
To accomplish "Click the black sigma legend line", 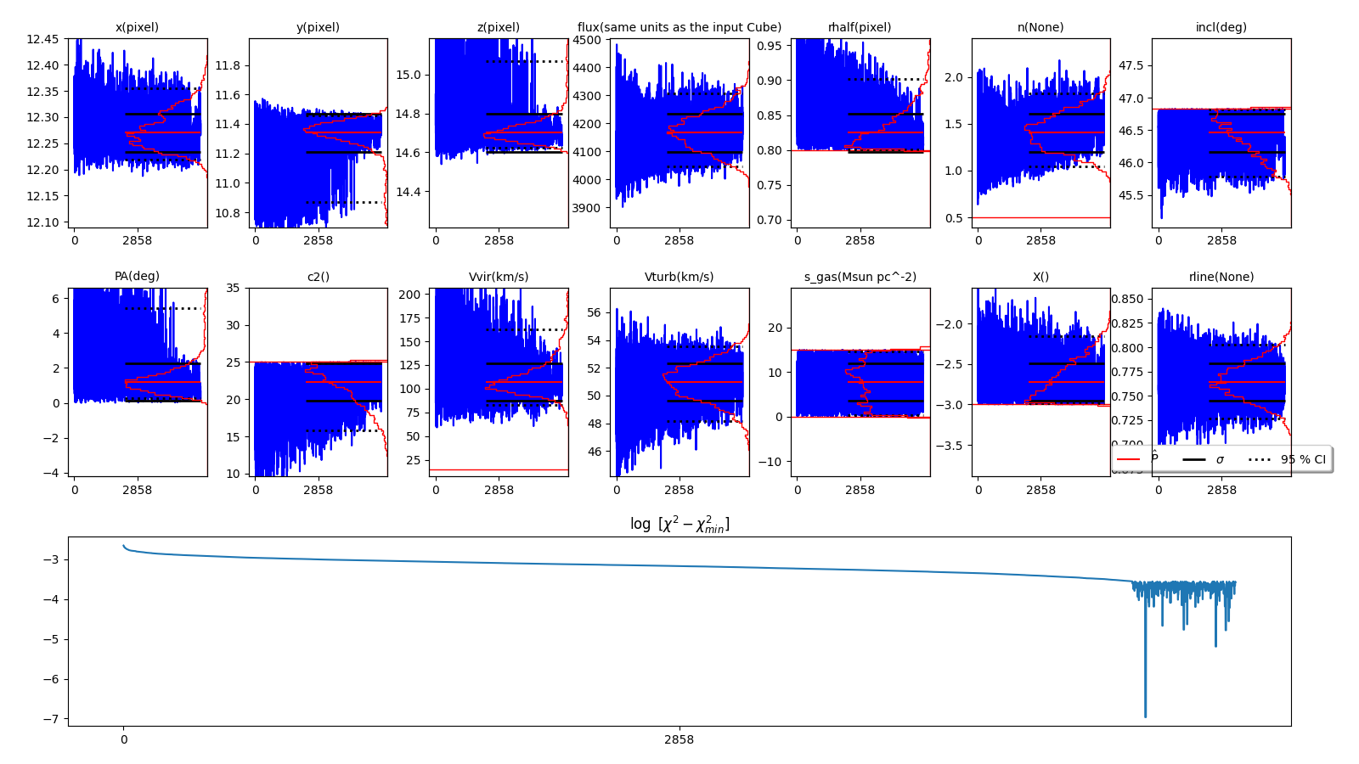I will click(x=1193, y=459).
